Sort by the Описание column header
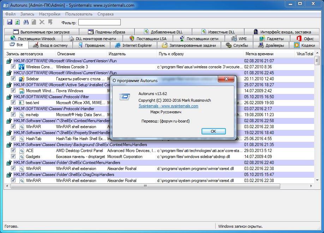The width and height of the screenshot is (324, 233). [x=80, y=54]
